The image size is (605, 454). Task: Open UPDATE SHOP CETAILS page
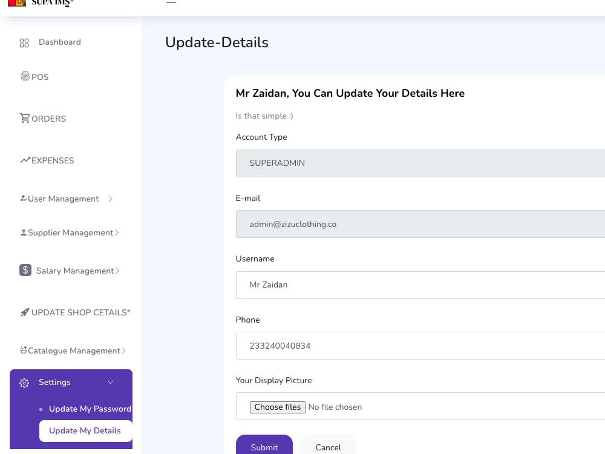(x=81, y=312)
